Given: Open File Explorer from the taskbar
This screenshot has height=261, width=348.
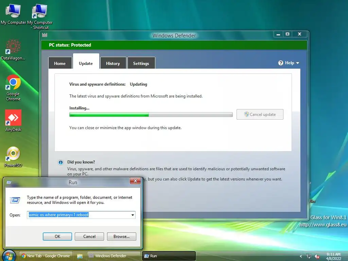Looking at the screenshot, I should (80, 256).
